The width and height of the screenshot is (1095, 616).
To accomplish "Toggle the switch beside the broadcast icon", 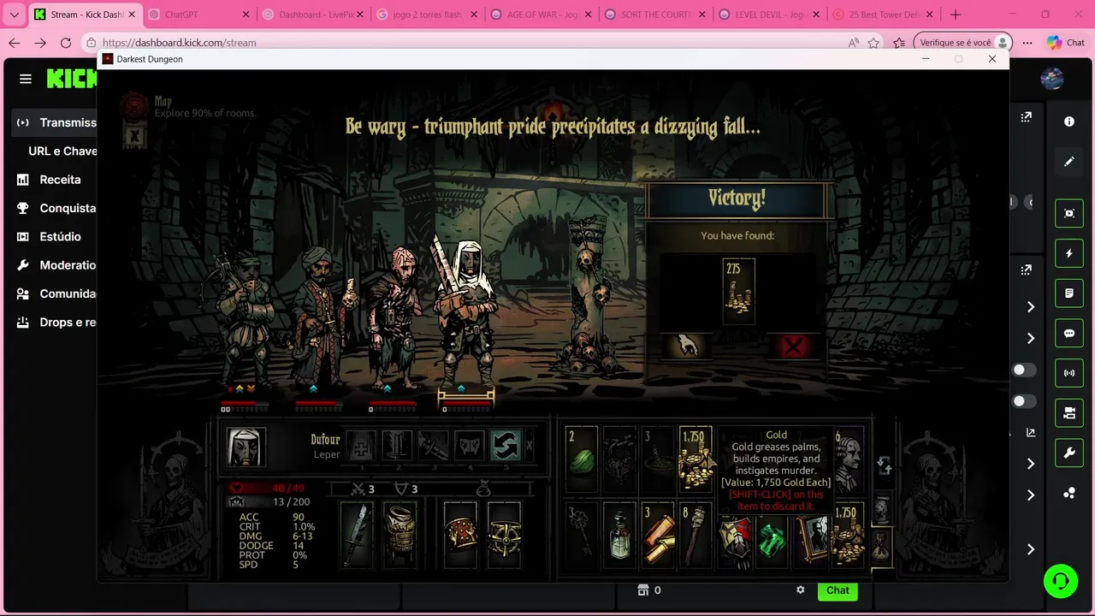I will 1024,370.
